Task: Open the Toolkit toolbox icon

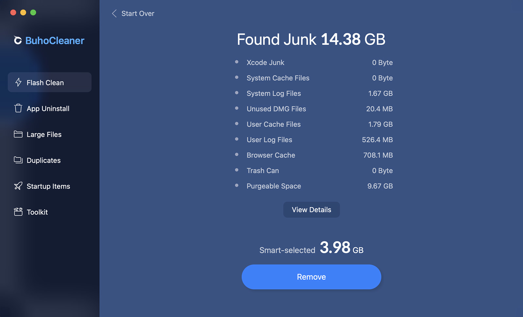Action: point(18,212)
